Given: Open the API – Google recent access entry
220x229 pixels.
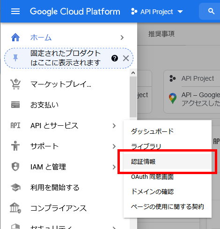Looking at the screenshot, I should click(201, 99).
